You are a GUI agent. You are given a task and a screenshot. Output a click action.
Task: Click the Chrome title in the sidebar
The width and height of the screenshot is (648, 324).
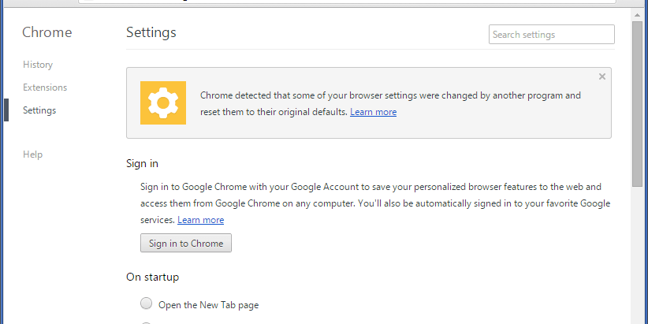47,32
